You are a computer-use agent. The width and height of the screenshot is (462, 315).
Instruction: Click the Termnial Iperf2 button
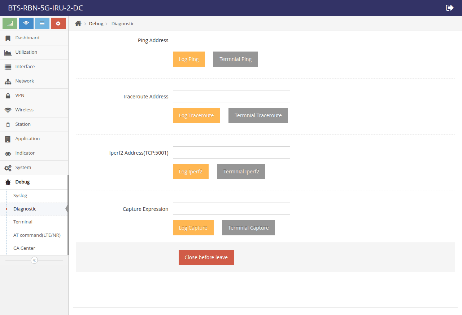click(241, 172)
